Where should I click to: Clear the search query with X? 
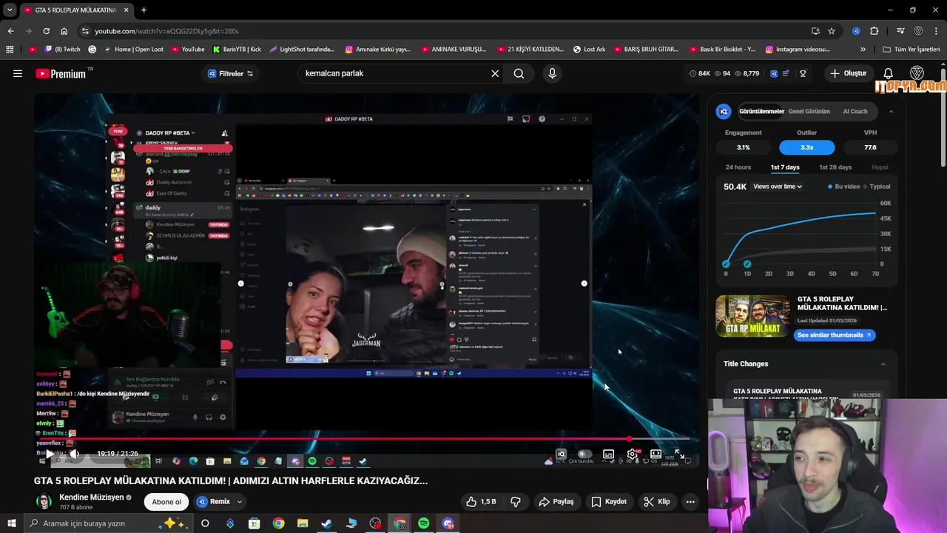(495, 73)
